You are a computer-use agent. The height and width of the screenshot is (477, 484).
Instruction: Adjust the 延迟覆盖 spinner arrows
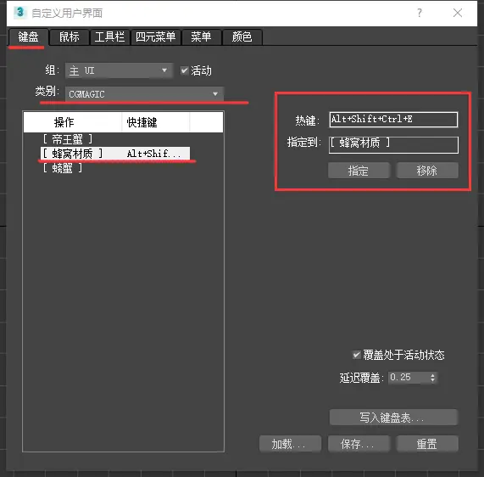click(433, 378)
